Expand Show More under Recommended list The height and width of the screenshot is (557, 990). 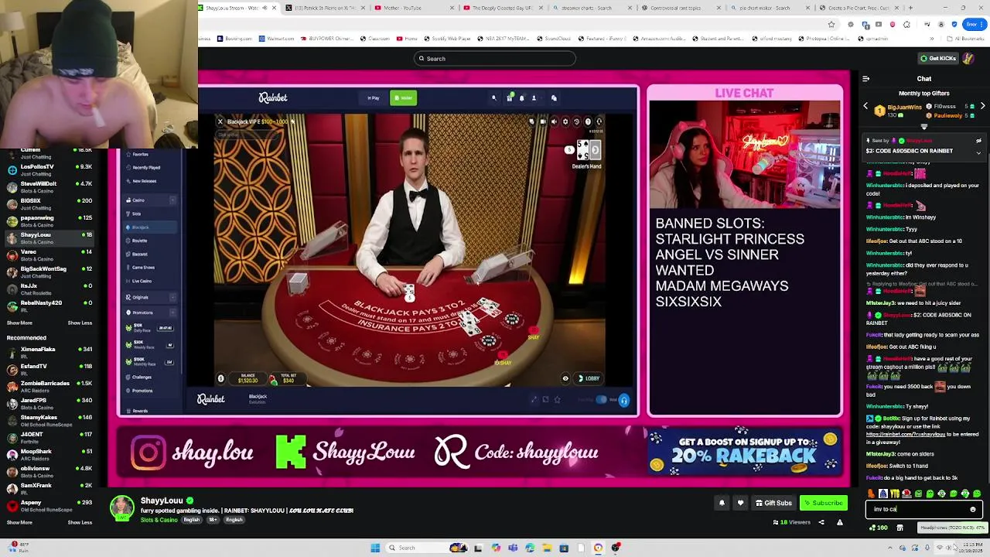(19, 522)
